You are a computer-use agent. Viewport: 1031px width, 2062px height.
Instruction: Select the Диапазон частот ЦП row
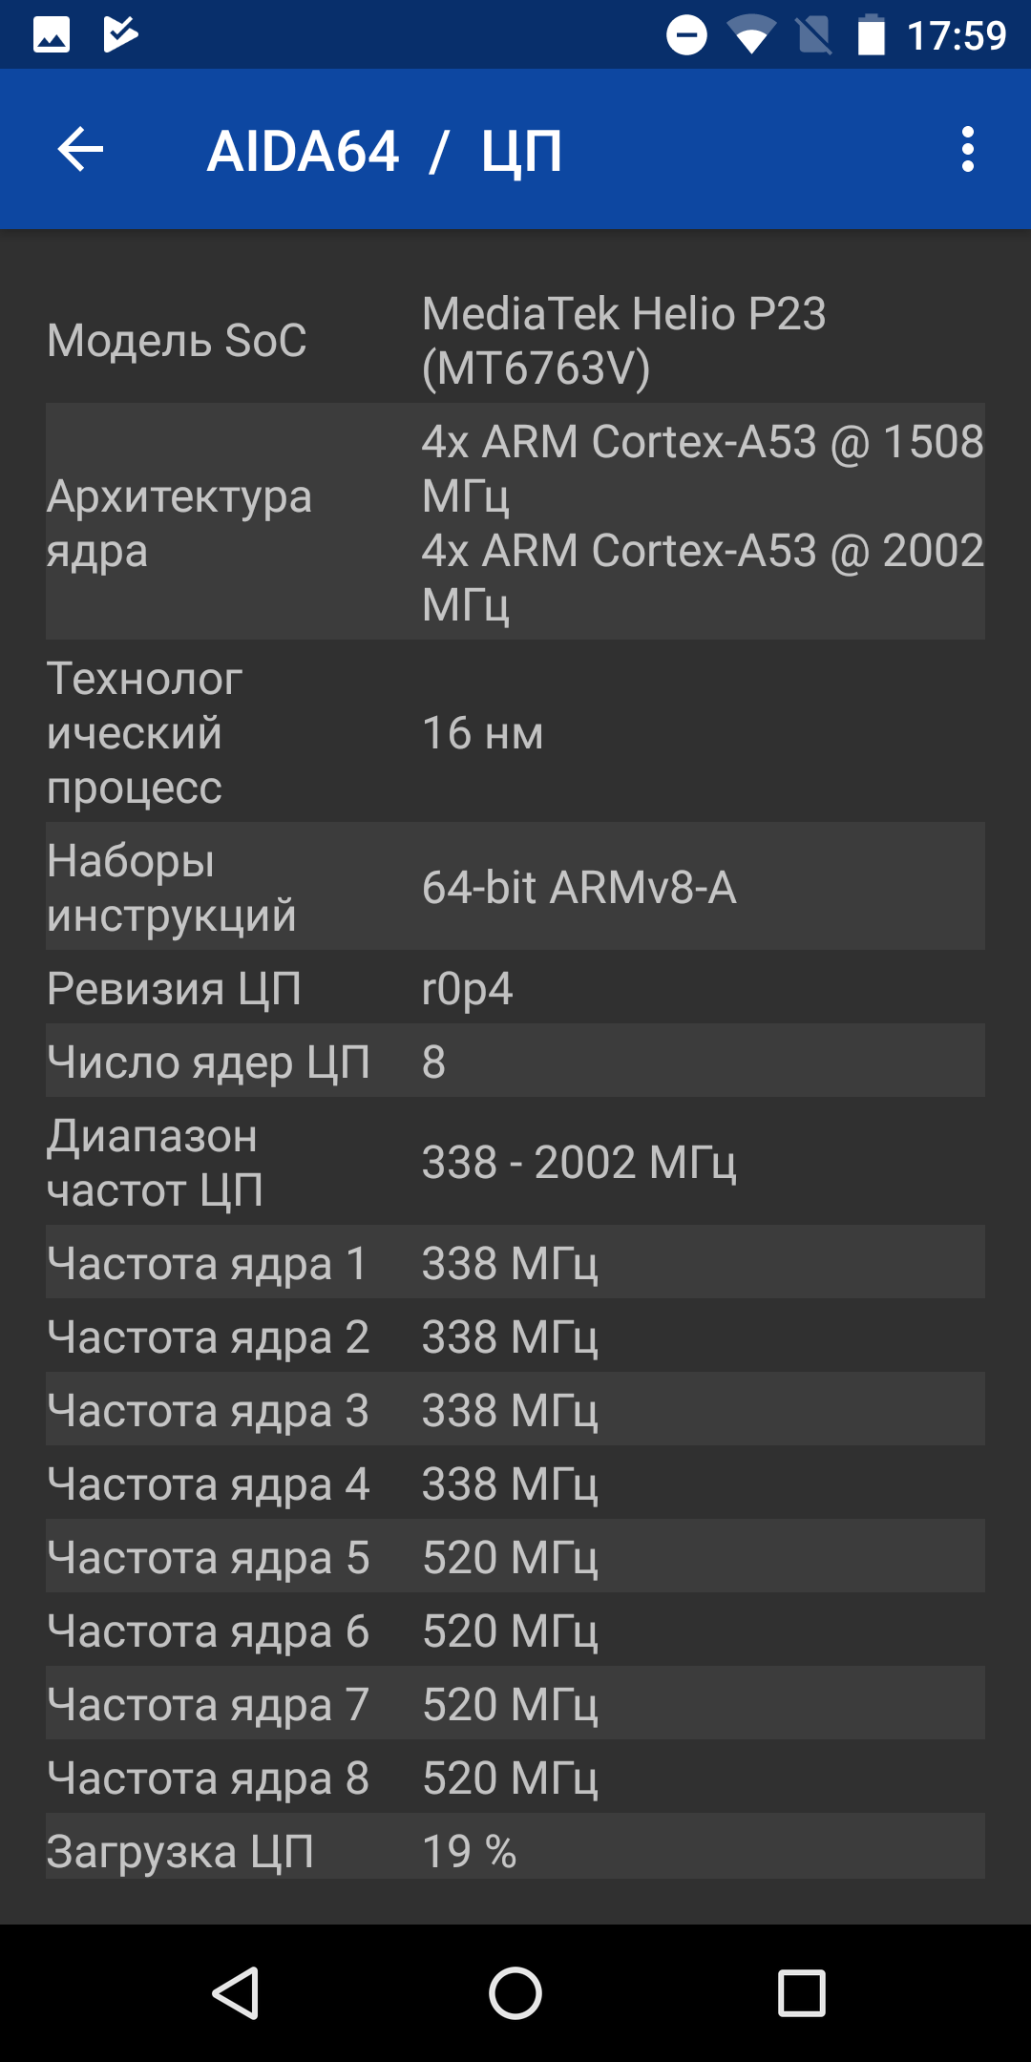pos(515,1162)
